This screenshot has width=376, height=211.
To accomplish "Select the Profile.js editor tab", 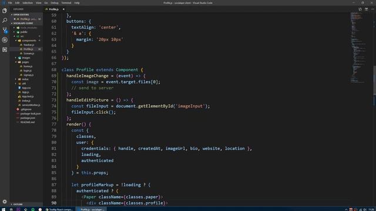I will 53,9.
